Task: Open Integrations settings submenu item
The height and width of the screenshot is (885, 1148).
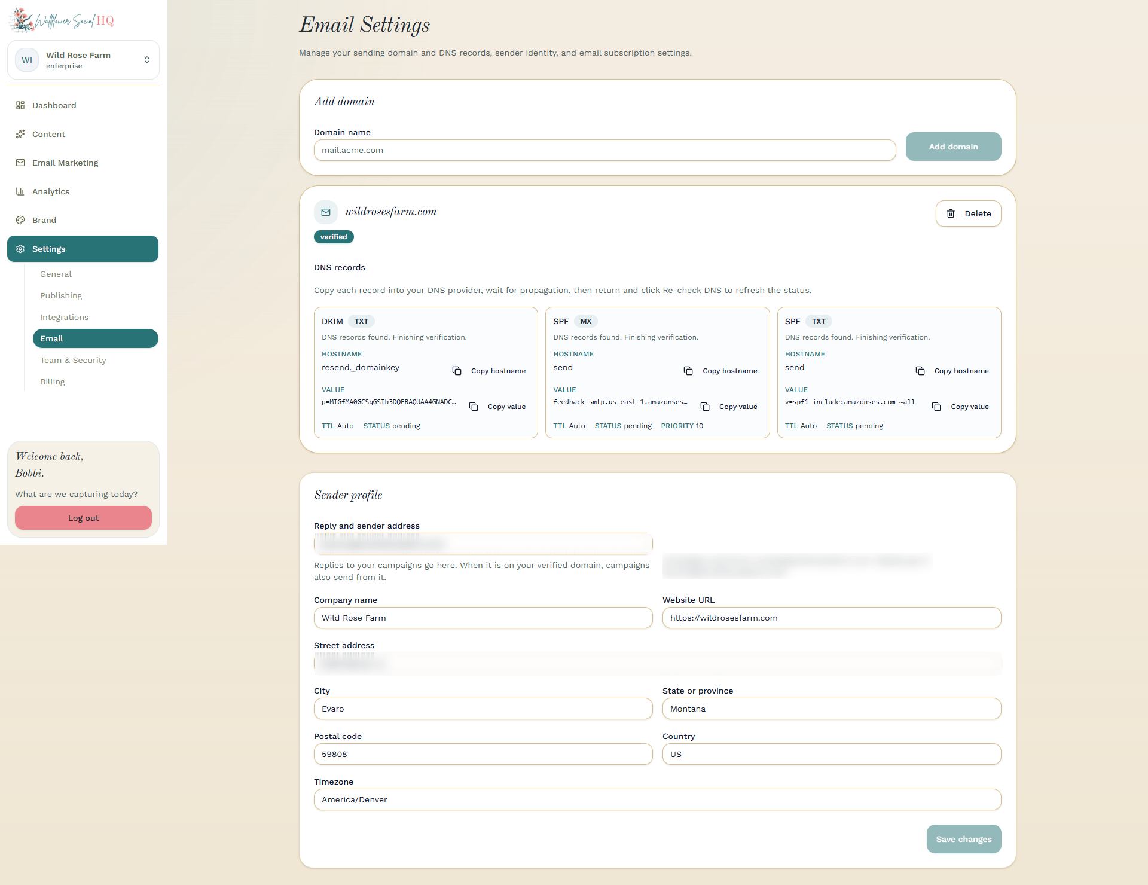Action: click(x=64, y=317)
